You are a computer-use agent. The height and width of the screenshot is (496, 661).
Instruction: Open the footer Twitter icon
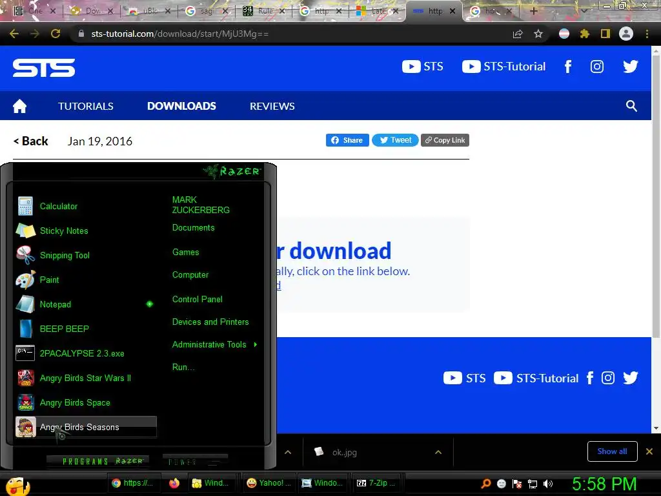[630, 378]
